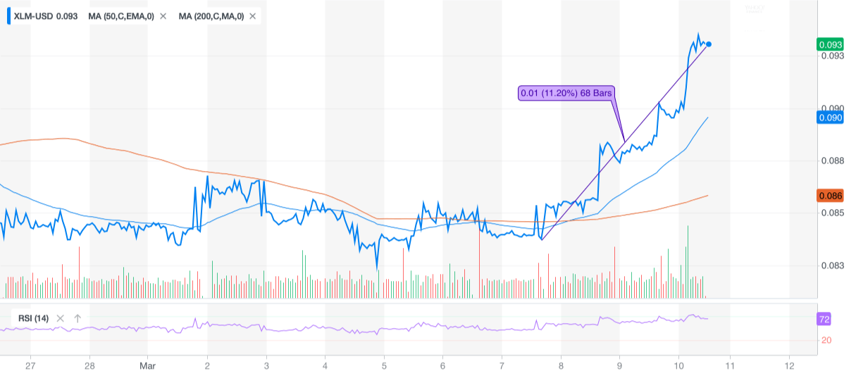Remove the MA (50,C,EMA,0) indicator
The image size is (856, 376).
(x=163, y=16)
